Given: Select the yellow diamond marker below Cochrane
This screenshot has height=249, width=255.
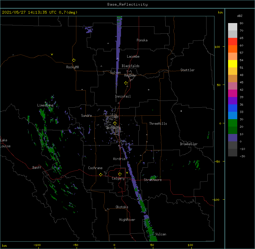Looking at the screenshot, I should (101, 174).
